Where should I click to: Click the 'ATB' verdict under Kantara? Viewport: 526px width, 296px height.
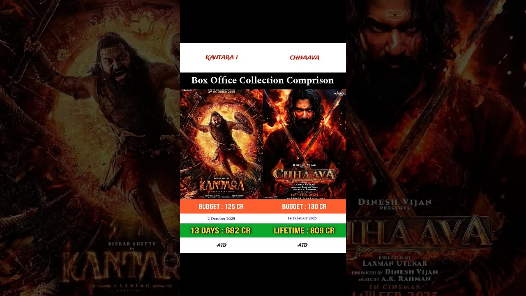click(221, 245)
